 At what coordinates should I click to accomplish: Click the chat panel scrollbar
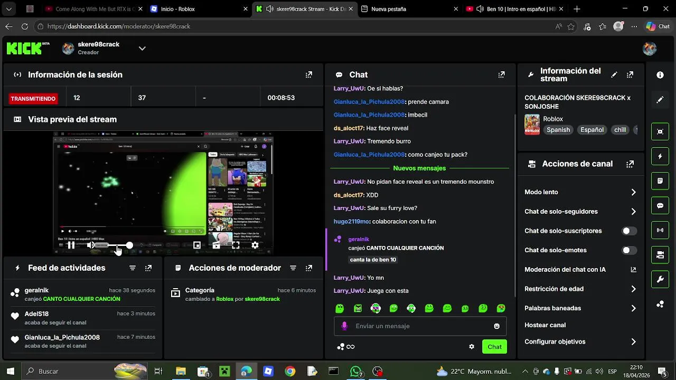(514, 206)
